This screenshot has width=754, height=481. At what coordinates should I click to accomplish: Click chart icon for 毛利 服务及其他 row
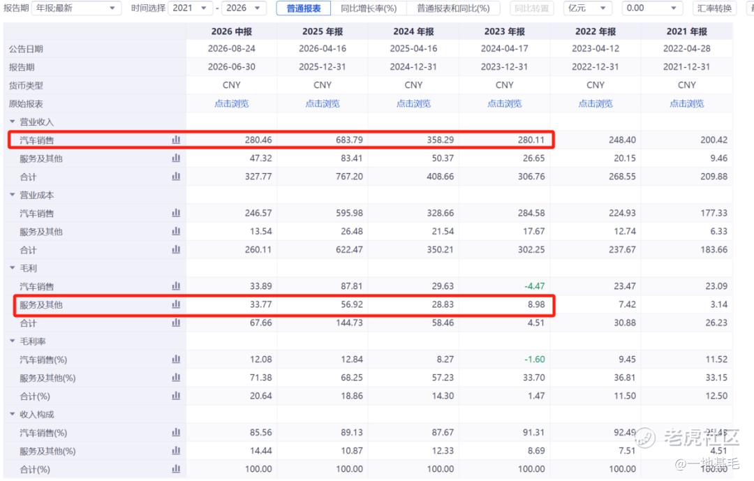(x=176, y=304)
